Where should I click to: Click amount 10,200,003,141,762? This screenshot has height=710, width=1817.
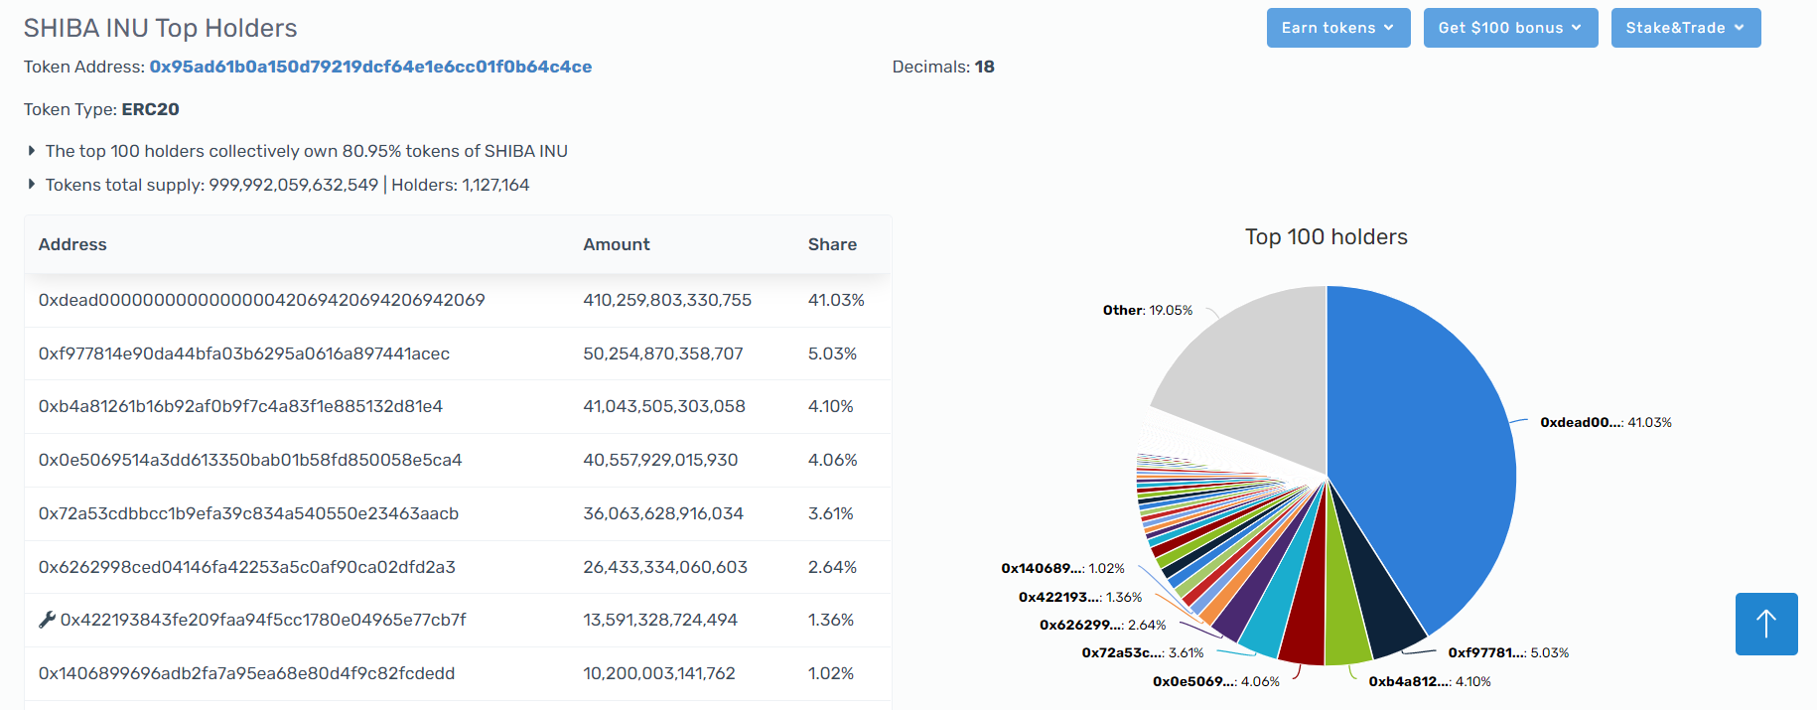coord(659,673)
